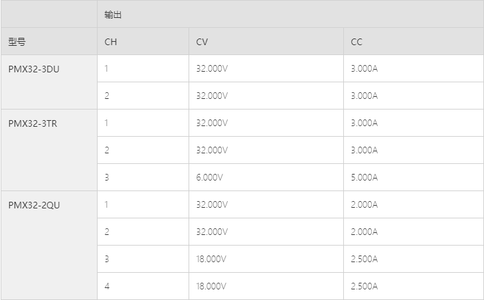Click PMX32-2QU channel 1 2.000A cell

(364, 205)
